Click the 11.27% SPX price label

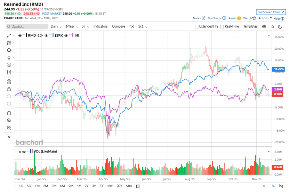coord(278,69)
